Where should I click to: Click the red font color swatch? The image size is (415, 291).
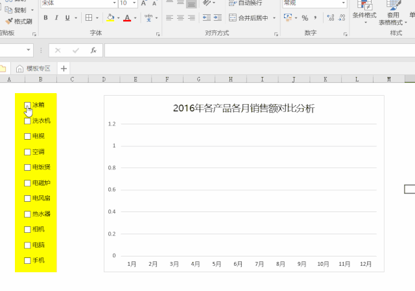pyautogui.click(x=127, y=18)
